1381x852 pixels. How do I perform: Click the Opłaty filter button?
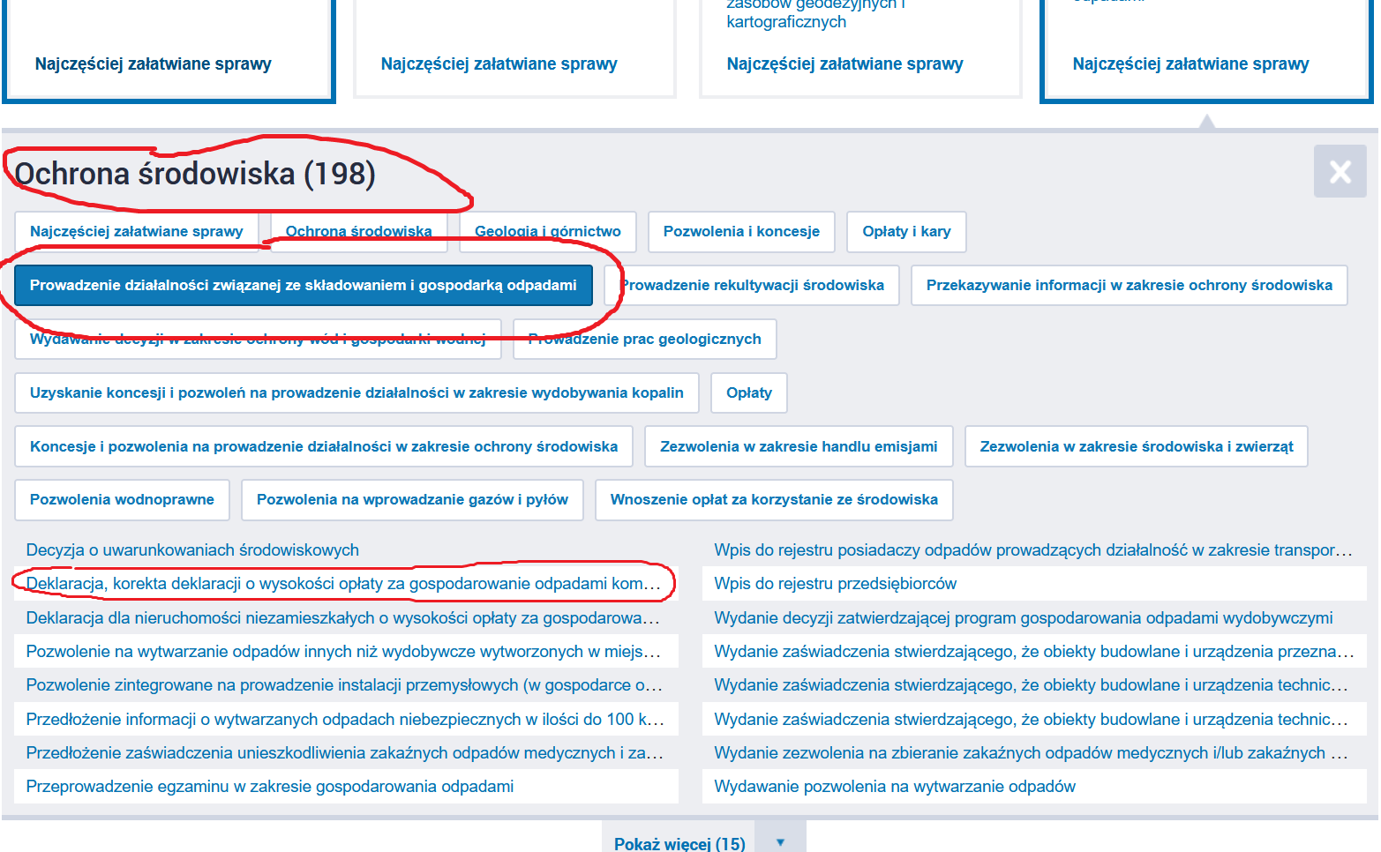[748, 393]
